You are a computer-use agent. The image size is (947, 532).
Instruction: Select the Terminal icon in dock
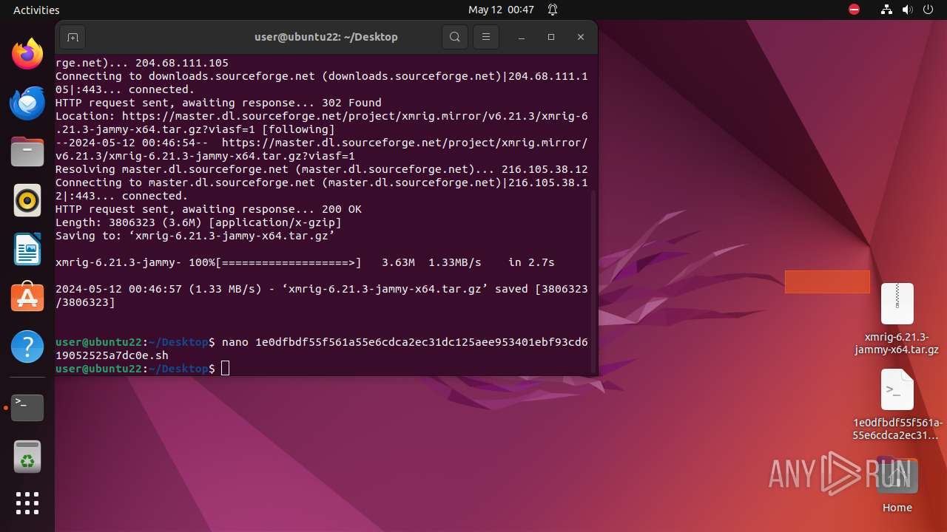pyautogui.click(x=27, y=407)
